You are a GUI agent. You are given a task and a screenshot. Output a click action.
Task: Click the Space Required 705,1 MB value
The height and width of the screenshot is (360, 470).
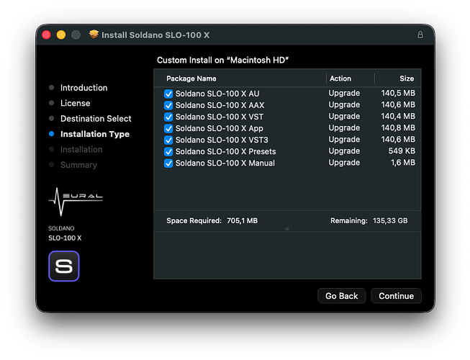click(x=242, y=221)
